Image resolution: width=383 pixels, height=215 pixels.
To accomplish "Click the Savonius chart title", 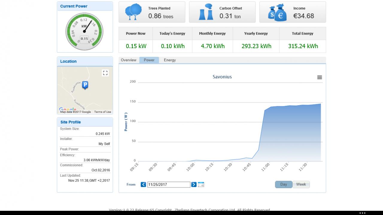I will [222, 77].
